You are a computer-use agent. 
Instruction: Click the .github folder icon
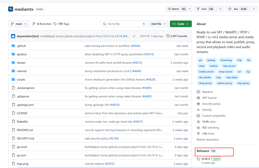[x=14, y=46]
